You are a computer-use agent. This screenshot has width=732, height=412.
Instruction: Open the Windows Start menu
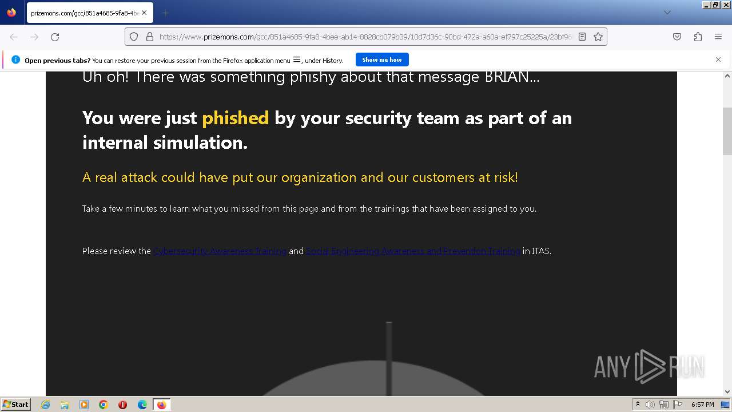[16, 405]
